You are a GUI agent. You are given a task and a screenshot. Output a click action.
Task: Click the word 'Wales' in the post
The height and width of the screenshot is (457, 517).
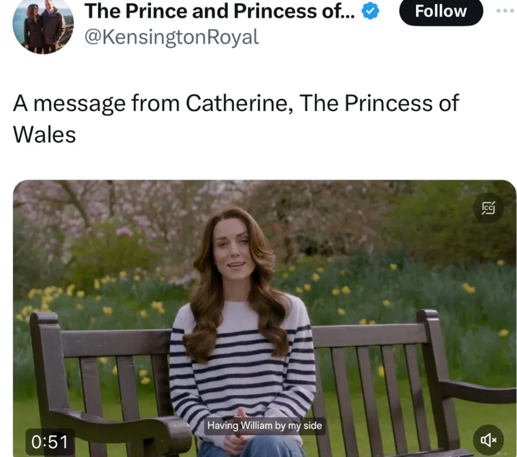pyautogui.click(x=44, y=135)
